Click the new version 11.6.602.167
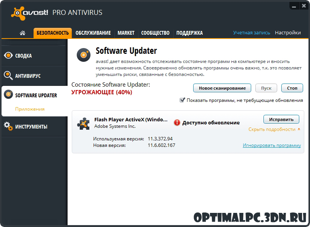 [161, 145]
